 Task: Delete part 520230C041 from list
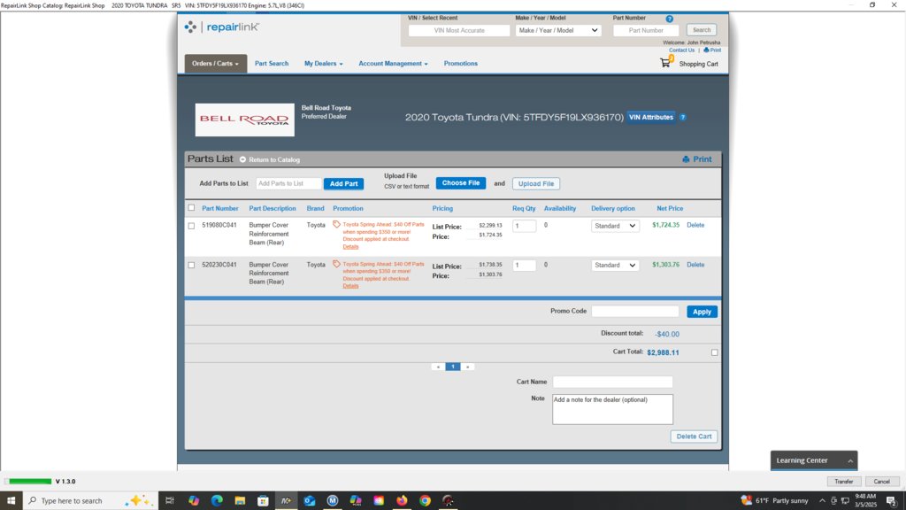(x=695, y=265)
